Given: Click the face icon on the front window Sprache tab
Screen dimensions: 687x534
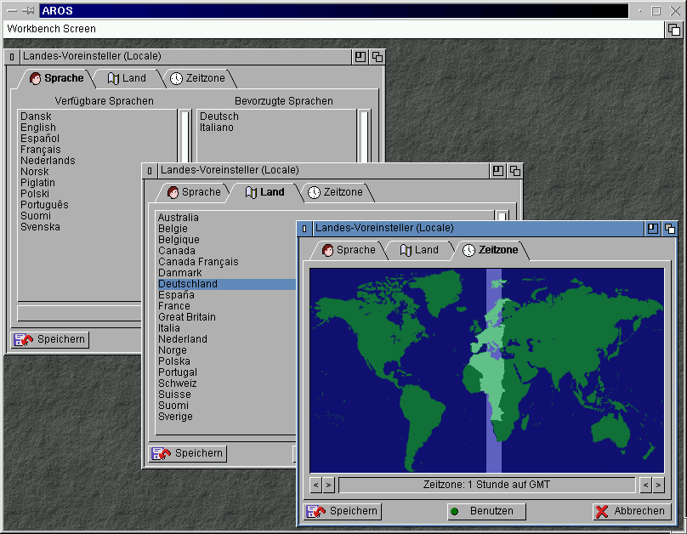Looking at the screenshot, I should pos(327,251).
